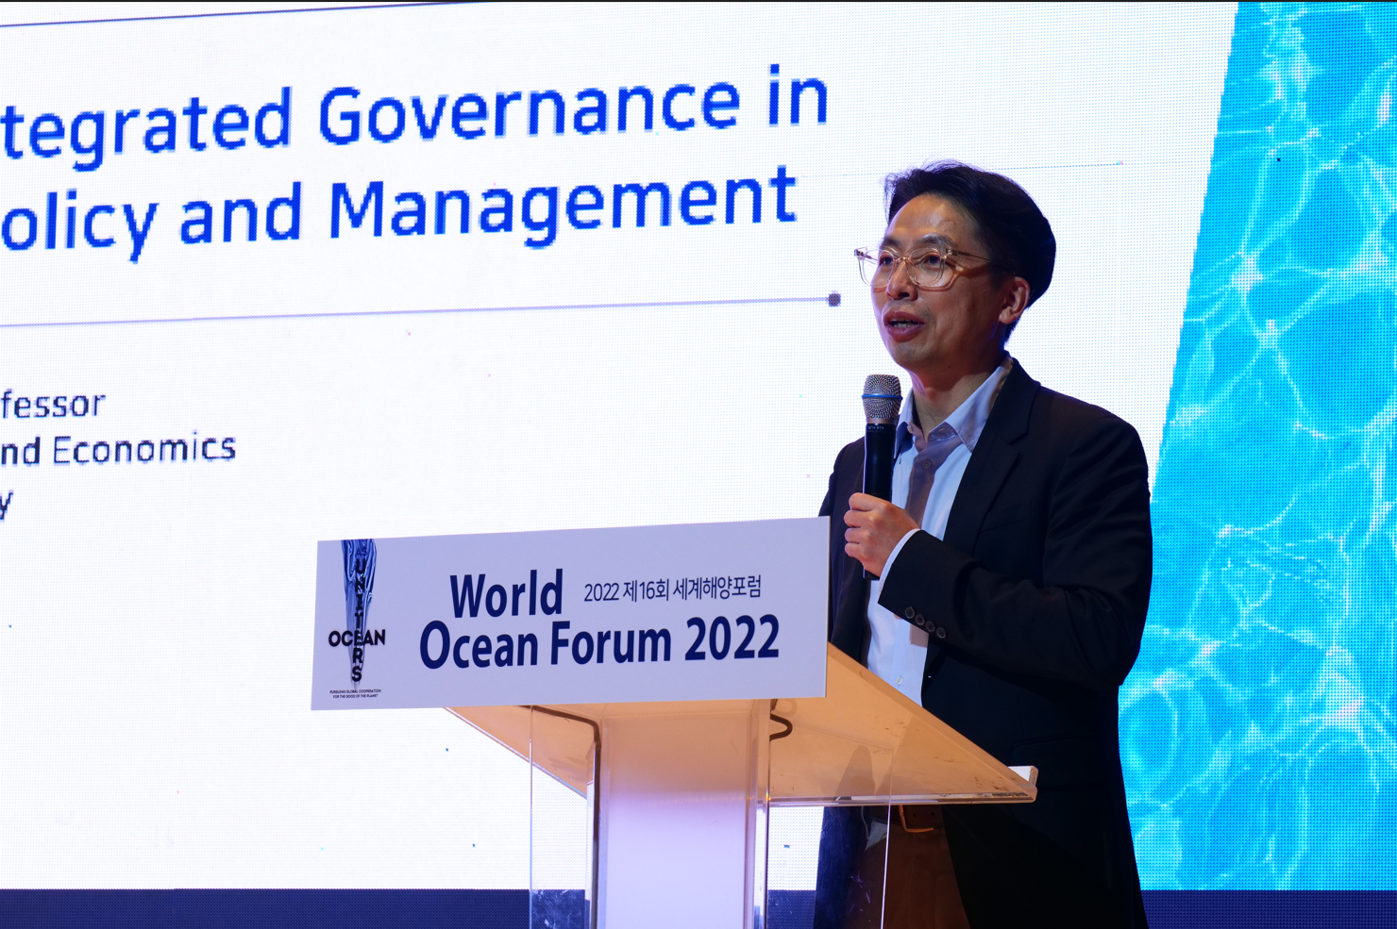This screenshot has height=929, width=1397.
Task: Click the Korean text "2022 제16회 세계해양포럼"
Action: 672,589
